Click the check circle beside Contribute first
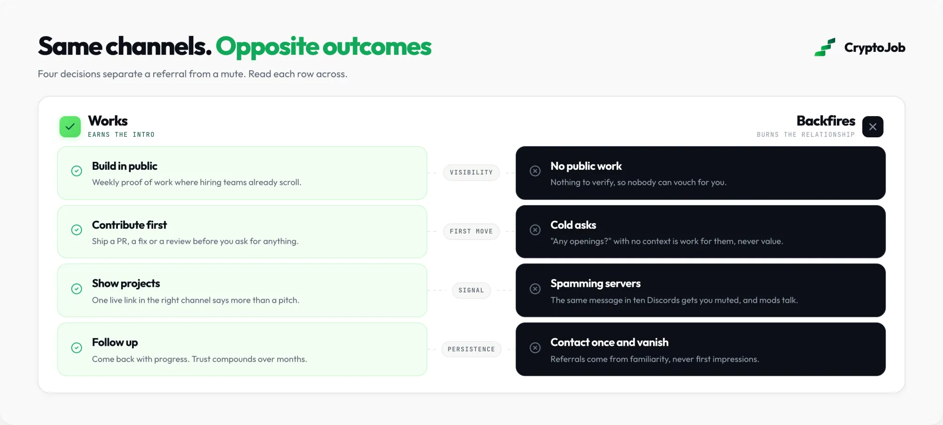943x425 pixels. tap(76, 230)
